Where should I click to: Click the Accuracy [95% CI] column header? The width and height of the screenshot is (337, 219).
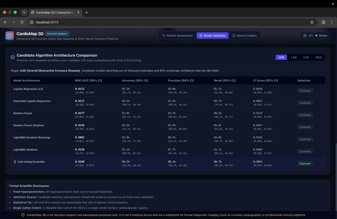[135, 80]
